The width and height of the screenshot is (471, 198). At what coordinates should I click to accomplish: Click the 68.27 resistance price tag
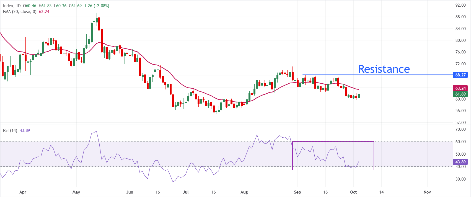click(x=460, y=75)
